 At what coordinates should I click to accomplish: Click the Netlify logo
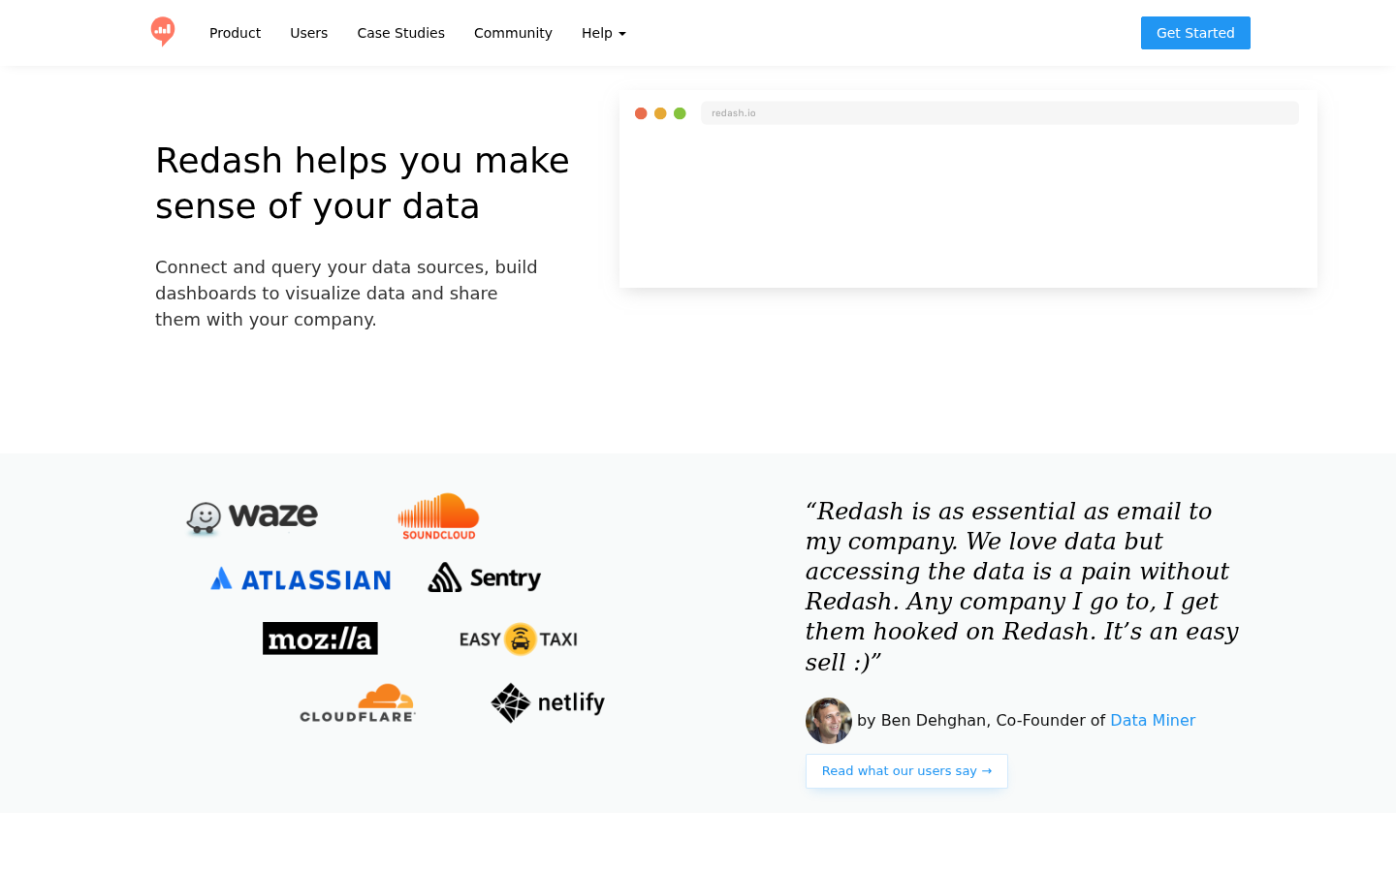tap(548, 703)
